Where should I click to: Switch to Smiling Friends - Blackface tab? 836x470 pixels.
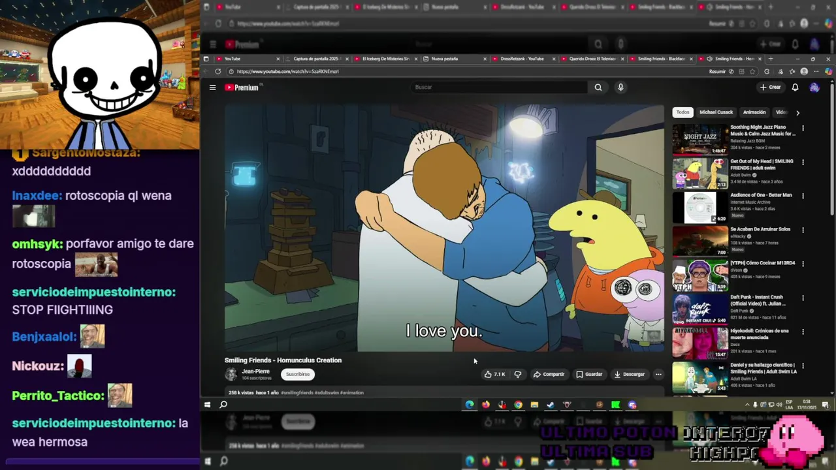(x=661, y=59)
